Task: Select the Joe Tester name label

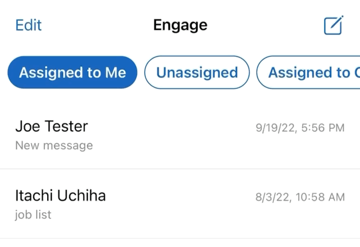Action: tap(52, 126)
